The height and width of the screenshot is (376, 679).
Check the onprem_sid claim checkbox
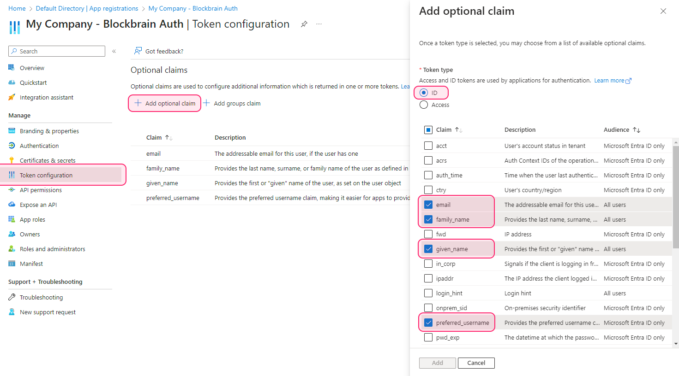click(x=428, y=308)
